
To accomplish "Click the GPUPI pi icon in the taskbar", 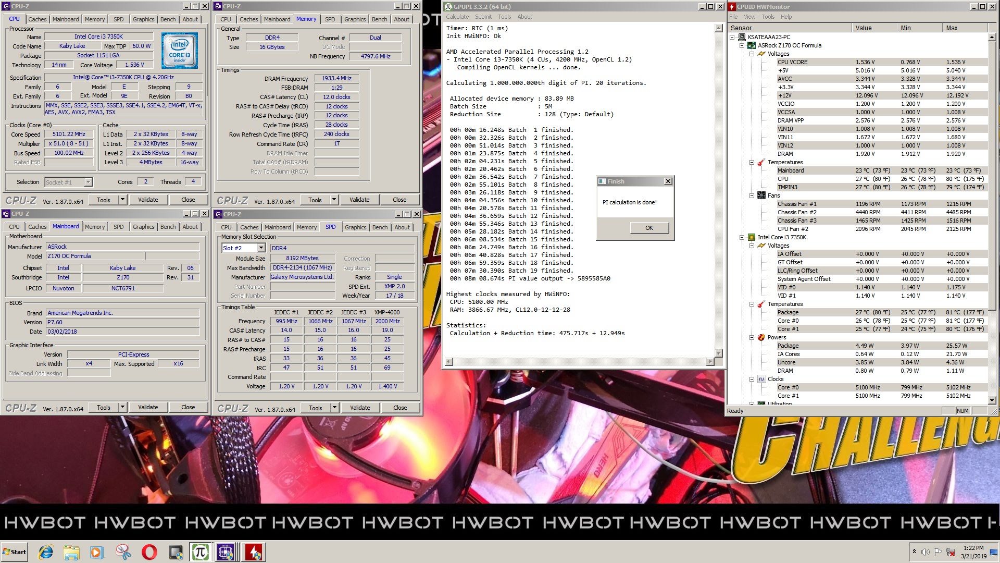I will click(200, 552).
